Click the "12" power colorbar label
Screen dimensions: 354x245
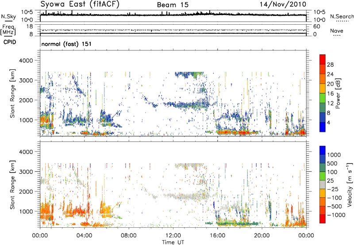point(330,103)
